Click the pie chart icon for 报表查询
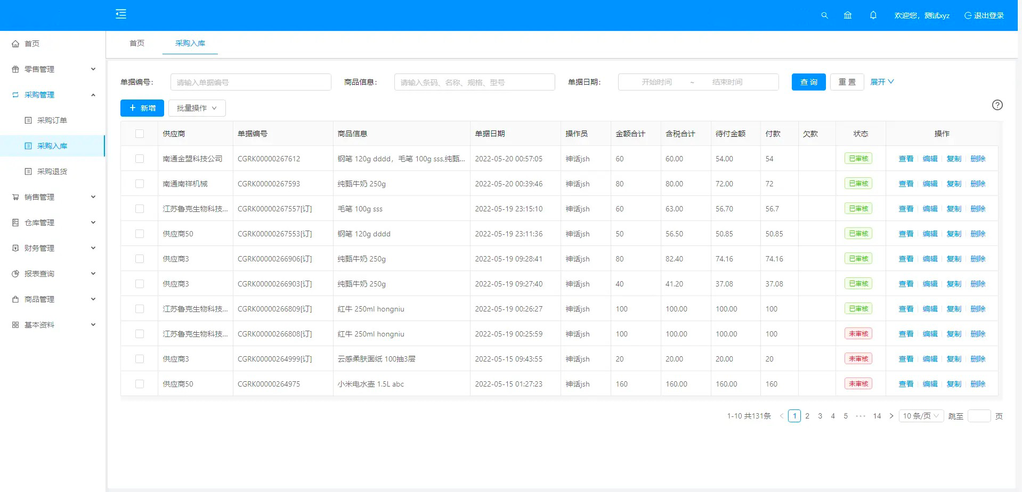Image resolution: width=1022 pixels, height=492 pixels. click(15, 274)
